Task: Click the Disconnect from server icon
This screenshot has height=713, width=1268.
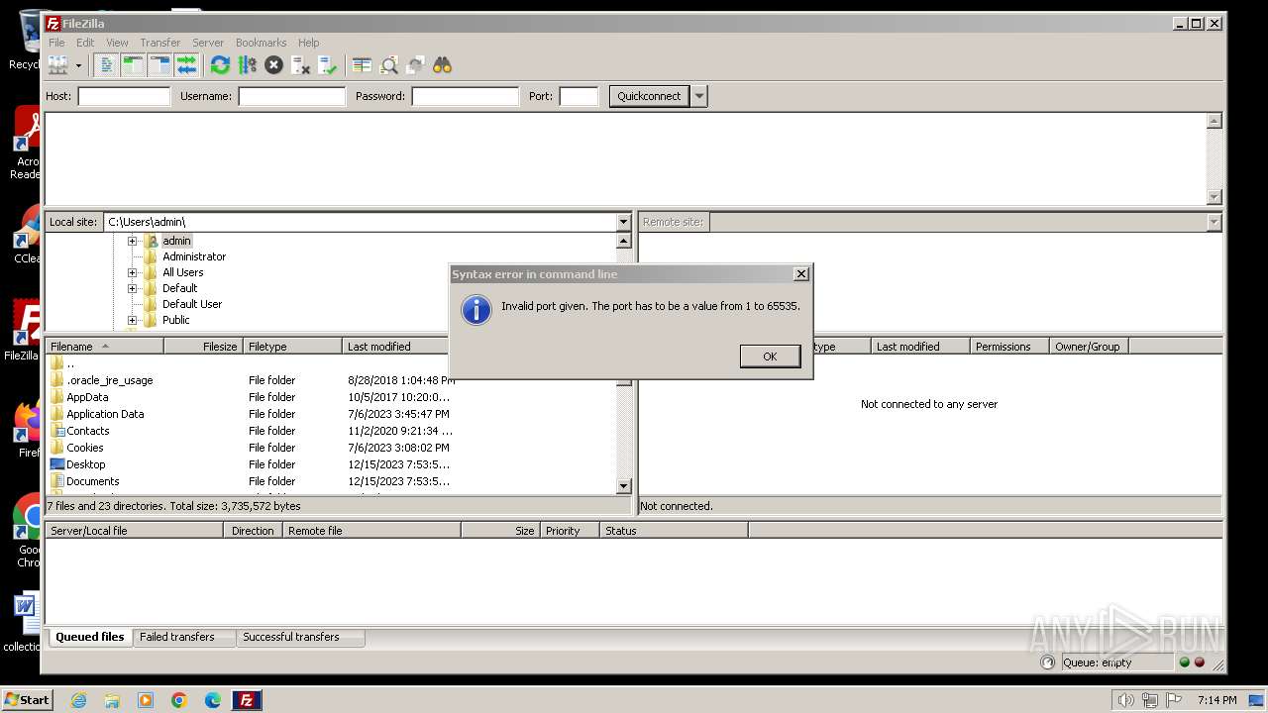Action: [300, 65]
